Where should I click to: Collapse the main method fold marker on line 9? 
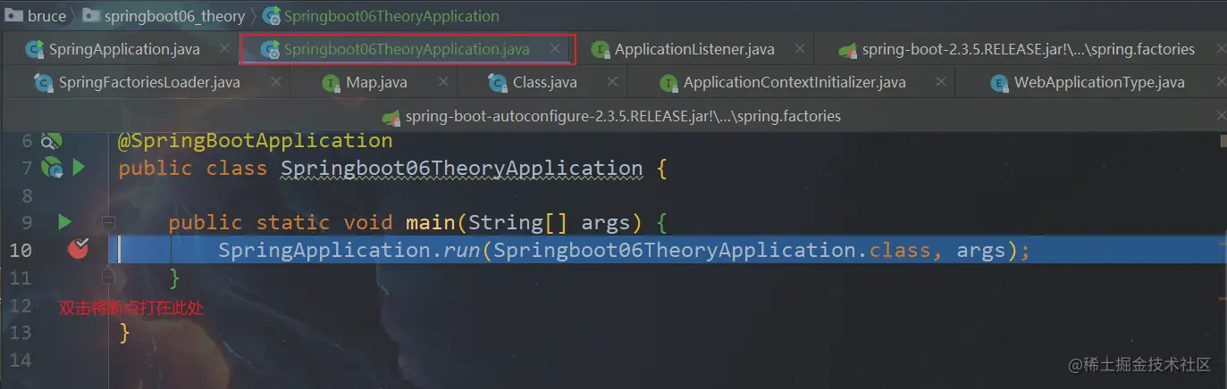(108, 221)
